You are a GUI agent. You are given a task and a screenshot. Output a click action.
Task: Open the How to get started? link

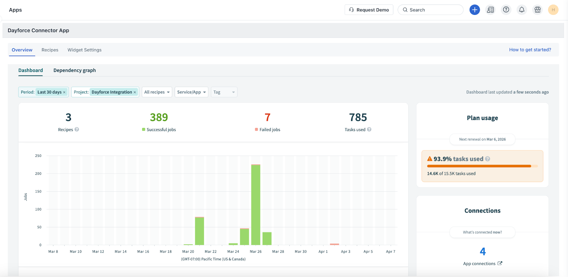point(530,50)
